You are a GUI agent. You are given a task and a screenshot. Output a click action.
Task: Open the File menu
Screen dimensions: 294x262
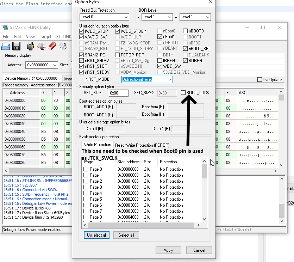click(6, 37)
